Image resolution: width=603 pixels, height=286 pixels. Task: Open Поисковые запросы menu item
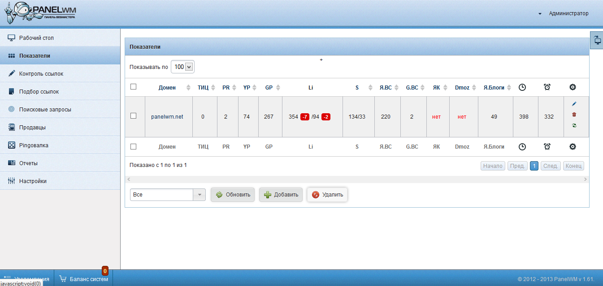tap(45, 110)
